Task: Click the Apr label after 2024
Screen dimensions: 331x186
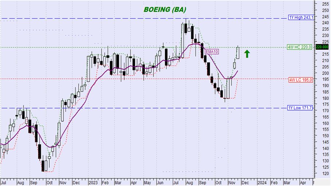Action: point(303,183)
